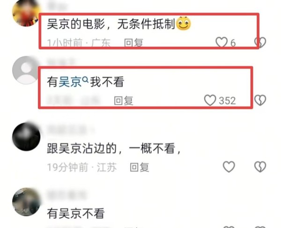Reply to the Guangdong comment via 回复
The image size is (281, 228).
click(133, 43)
